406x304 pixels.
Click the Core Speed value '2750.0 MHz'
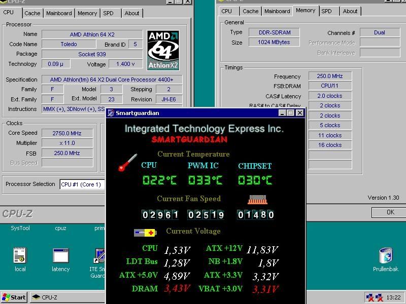click(x=67, y=133)
